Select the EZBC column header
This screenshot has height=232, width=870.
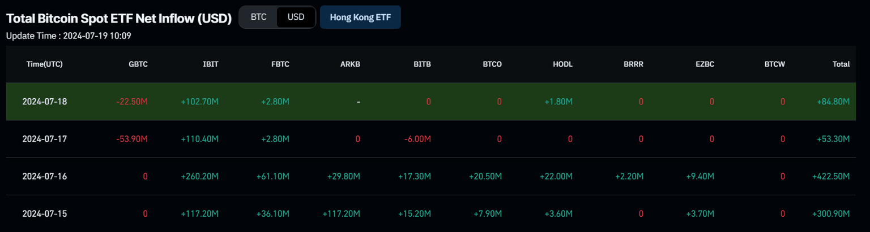coord(704,64)
